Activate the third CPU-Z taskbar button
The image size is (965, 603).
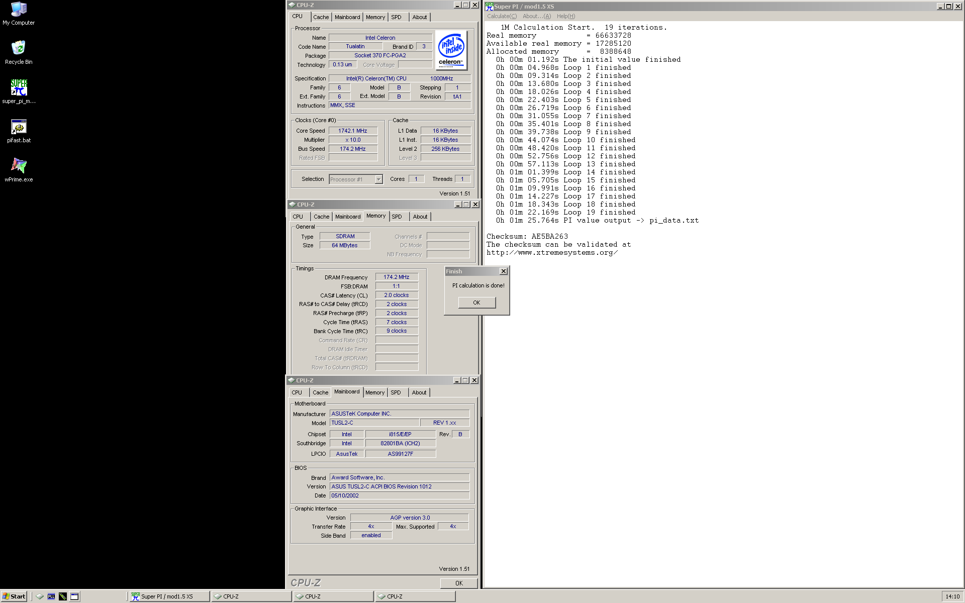[416, 596]
